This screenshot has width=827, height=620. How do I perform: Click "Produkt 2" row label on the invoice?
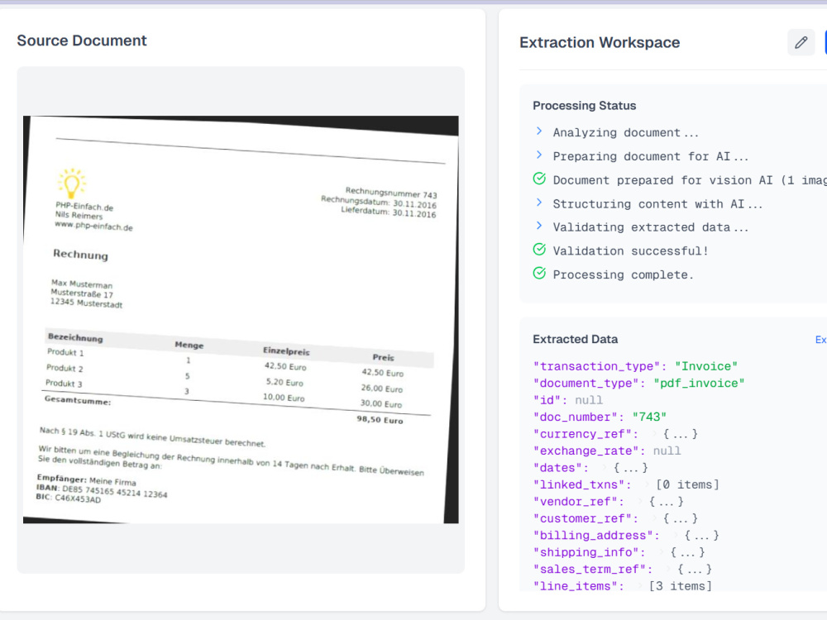click(x=65, y=368)
